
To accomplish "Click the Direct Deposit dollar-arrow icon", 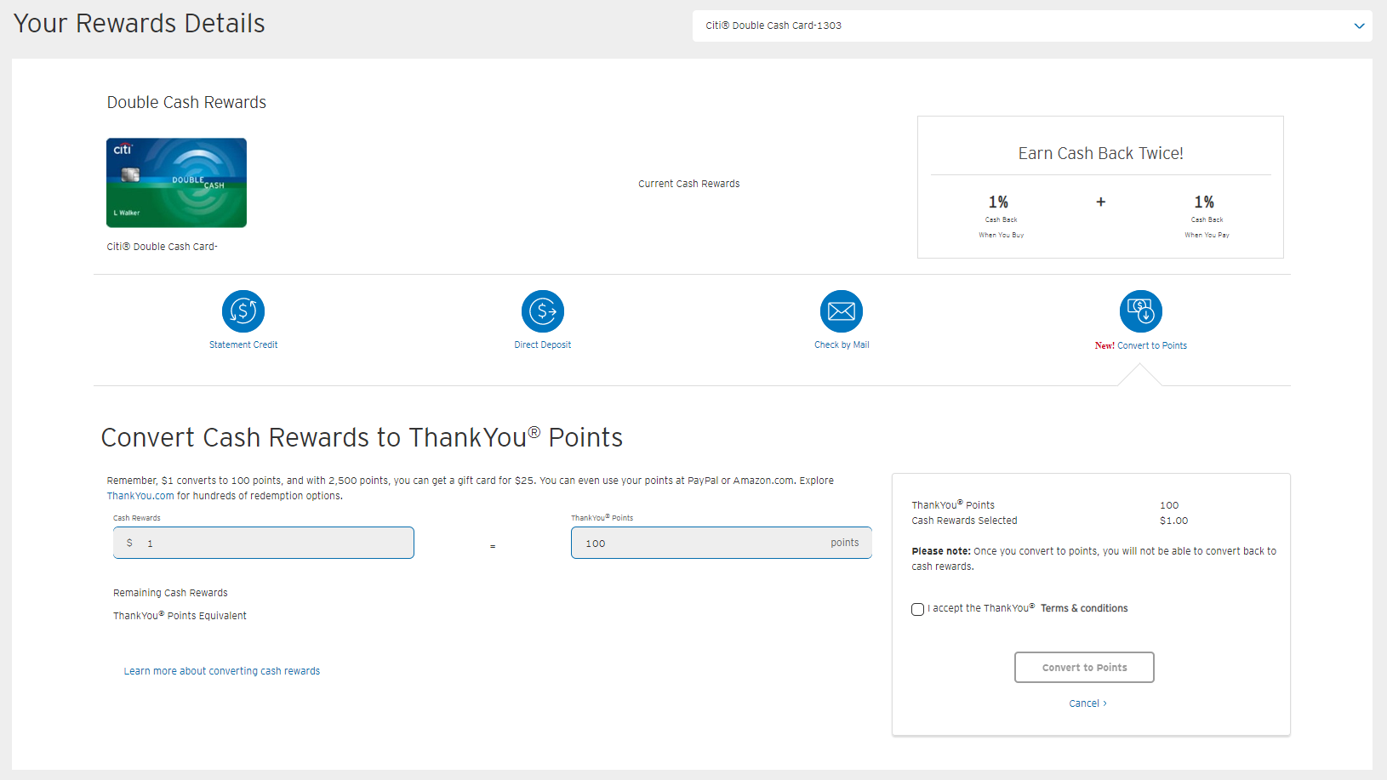I will [x=543, y=311].
